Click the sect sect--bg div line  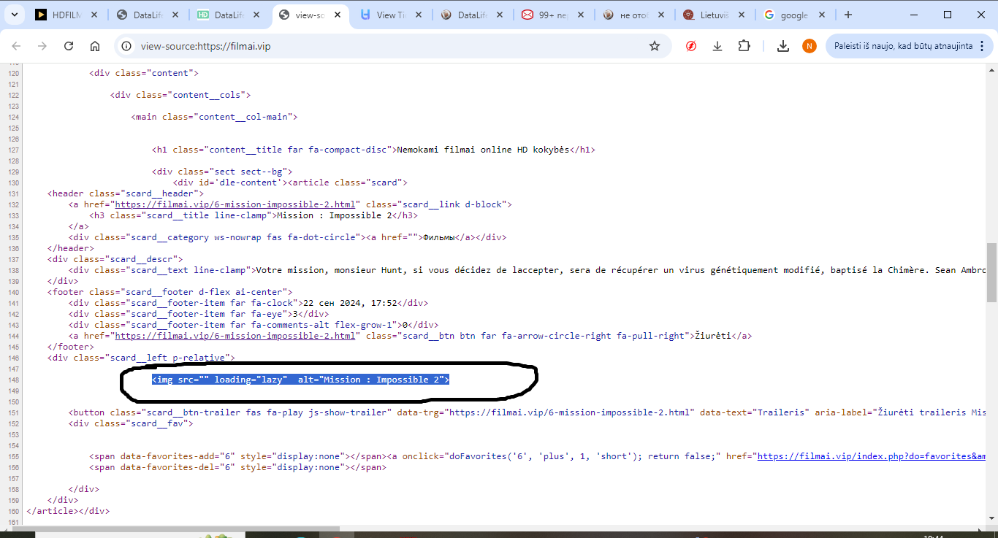click(x=222, y=172)
